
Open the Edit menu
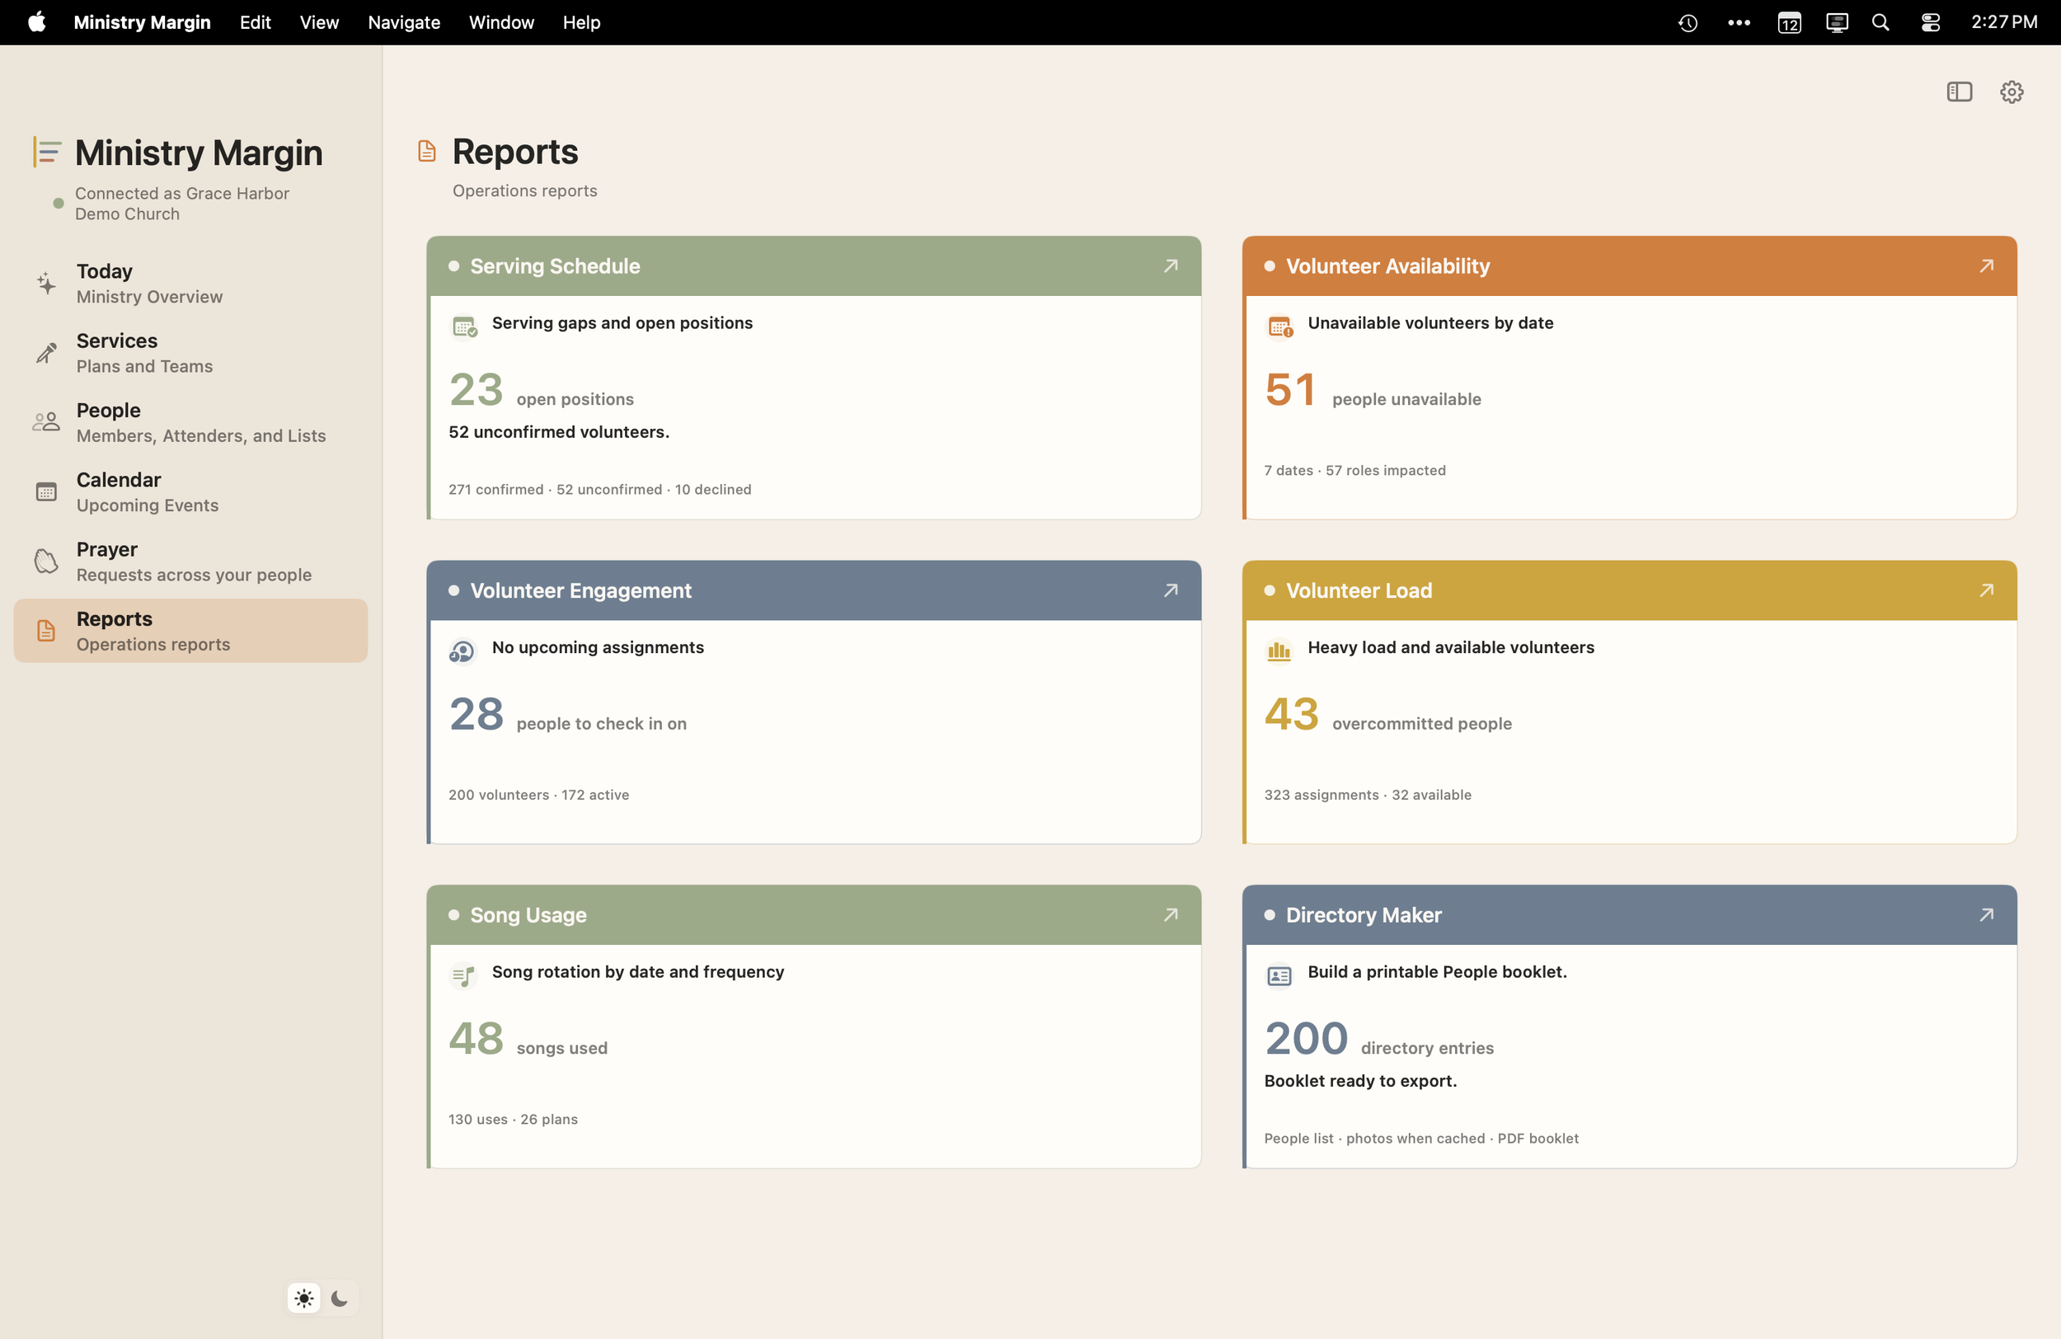(256, 22)
